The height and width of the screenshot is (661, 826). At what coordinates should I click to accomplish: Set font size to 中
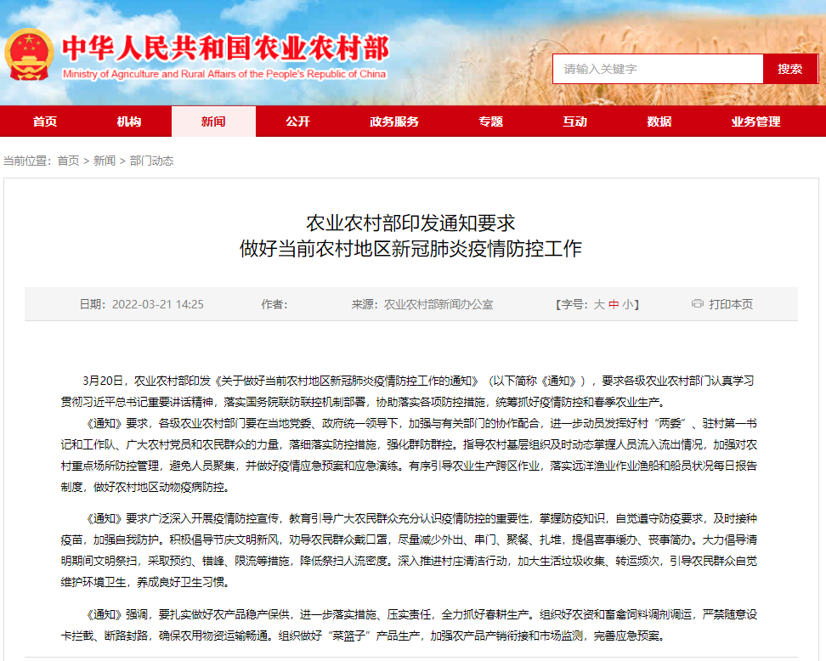tap(614, 304)
